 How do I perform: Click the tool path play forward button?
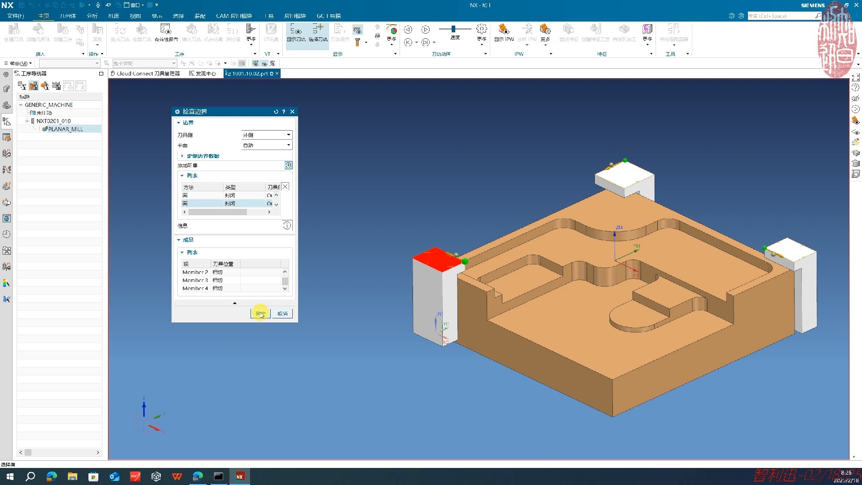(425, 30)
